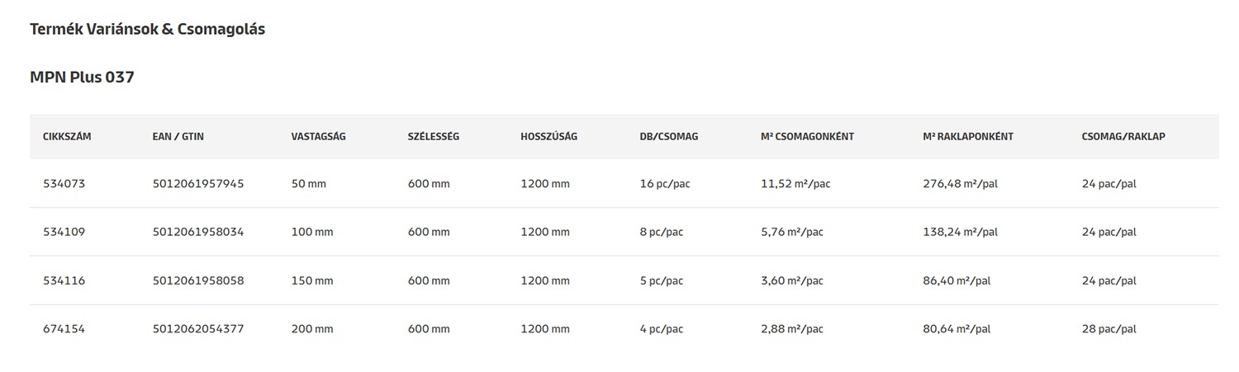This screenshot has height=372, width=1239.
Task: Select article number 534073
Action: [x=64, y=184]
